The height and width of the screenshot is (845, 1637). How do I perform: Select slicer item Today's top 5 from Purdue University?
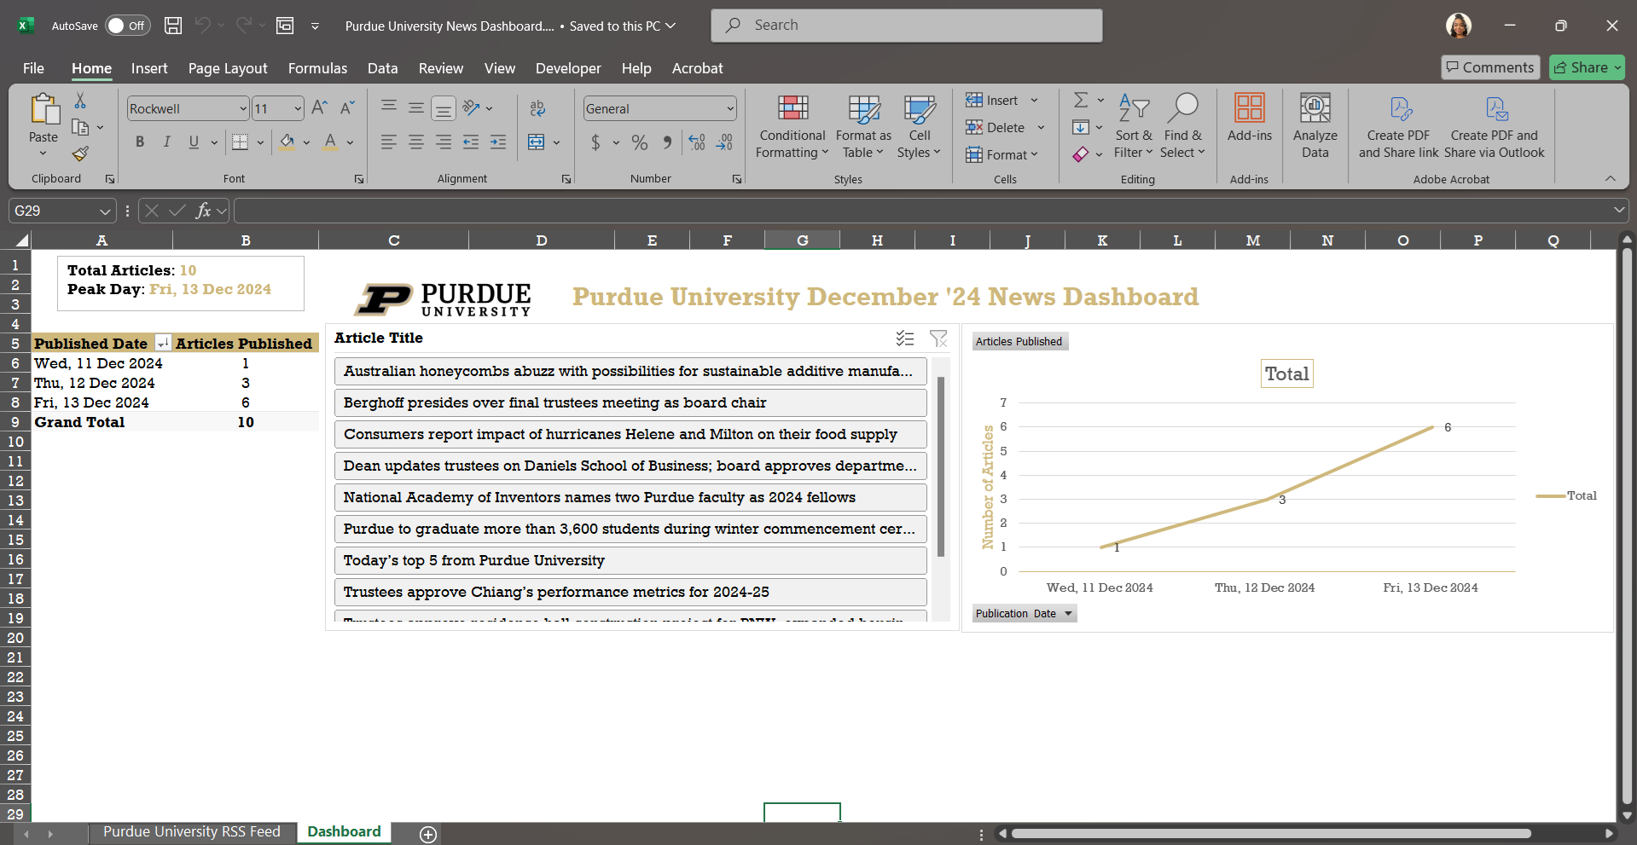[630, 560]
